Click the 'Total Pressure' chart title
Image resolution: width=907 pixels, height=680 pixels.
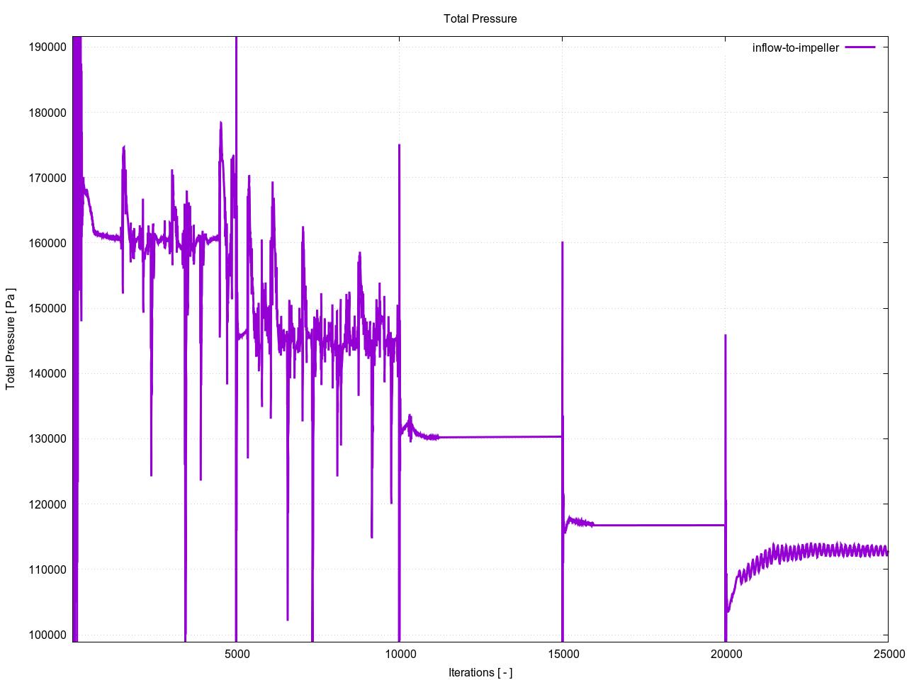pos(480,19)
